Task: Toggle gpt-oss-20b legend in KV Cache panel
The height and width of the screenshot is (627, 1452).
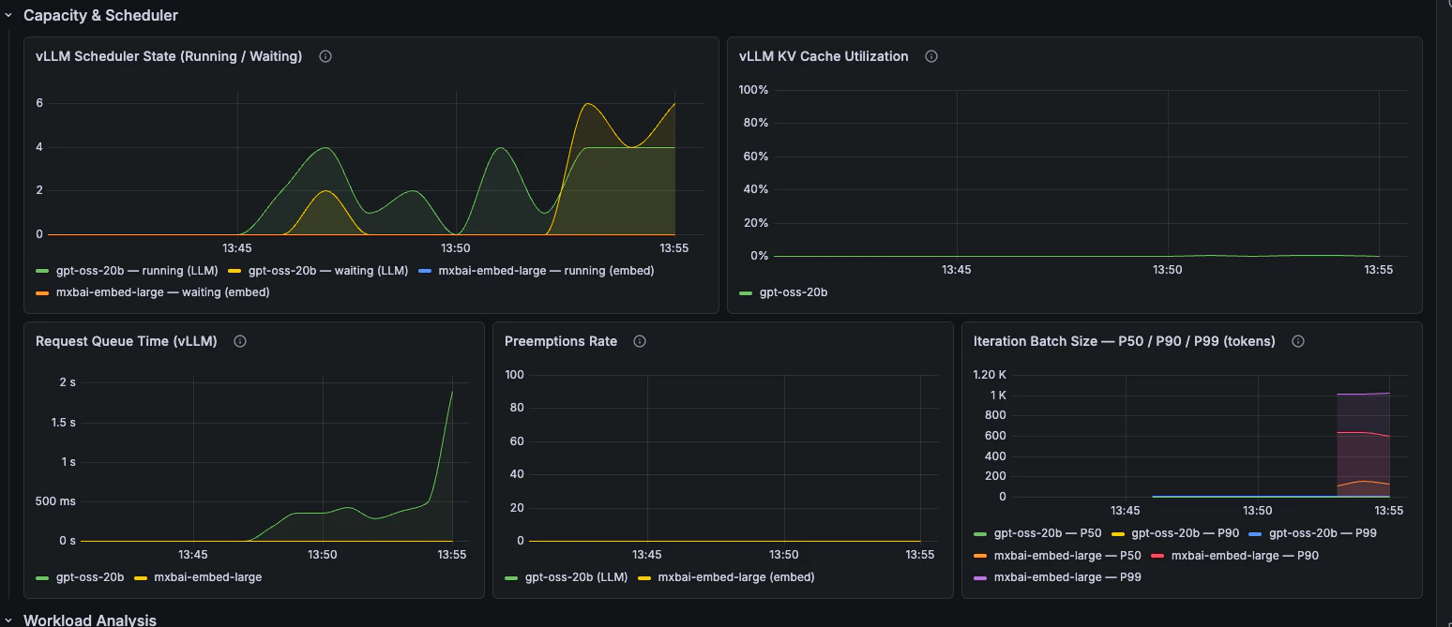Action: pos(794,292)
